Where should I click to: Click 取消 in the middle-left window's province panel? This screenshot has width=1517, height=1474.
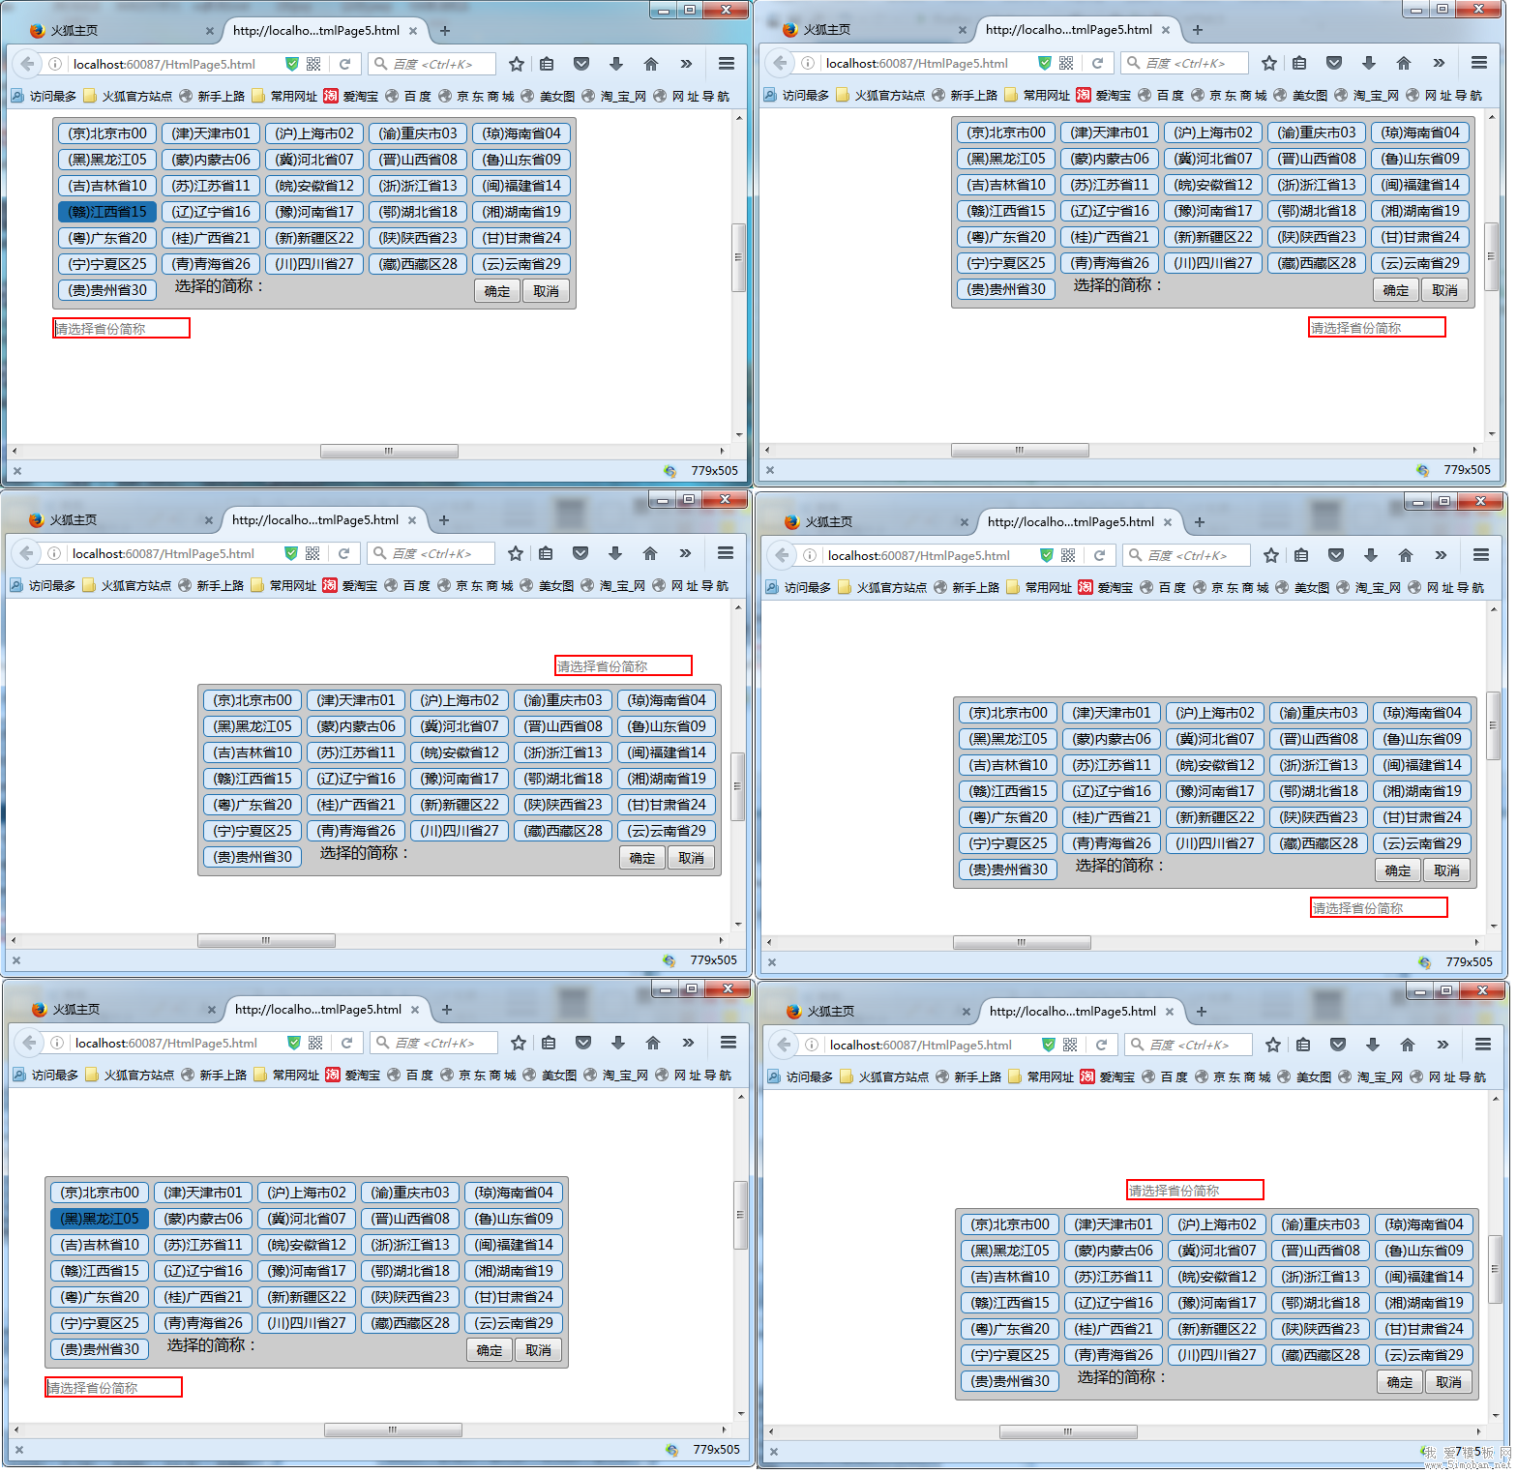tap(691, 858)
